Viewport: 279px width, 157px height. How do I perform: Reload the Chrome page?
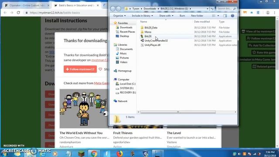pos(18,13)
